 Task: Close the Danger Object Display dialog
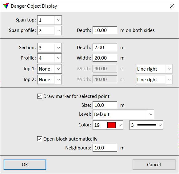pos(172,6)
